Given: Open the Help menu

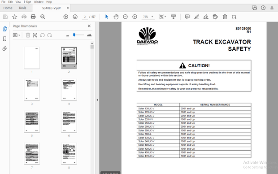Looking at the screenshot, I should [x=49, y=2].
